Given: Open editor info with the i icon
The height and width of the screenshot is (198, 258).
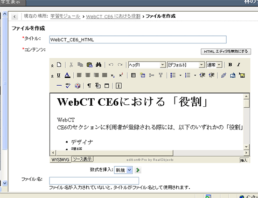Looking at the screenshot, I should click(x=119, y=86).
